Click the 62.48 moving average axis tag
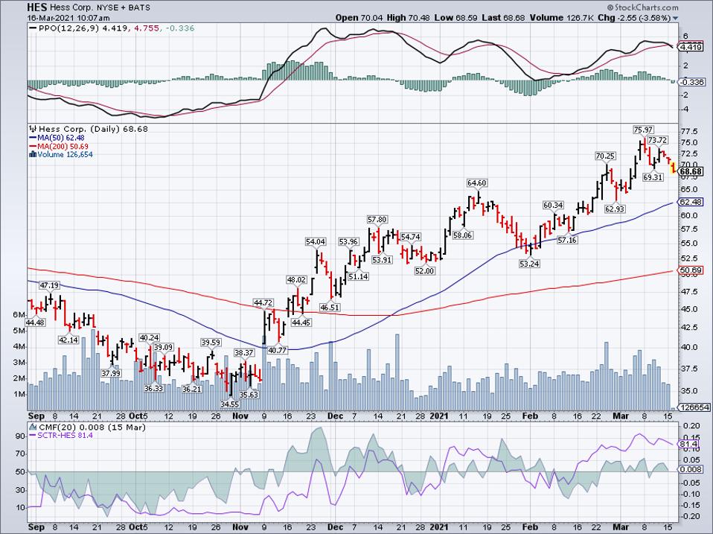Image resolution: width=713 pixels, height=534 pixels. click(x=691, y=202)
